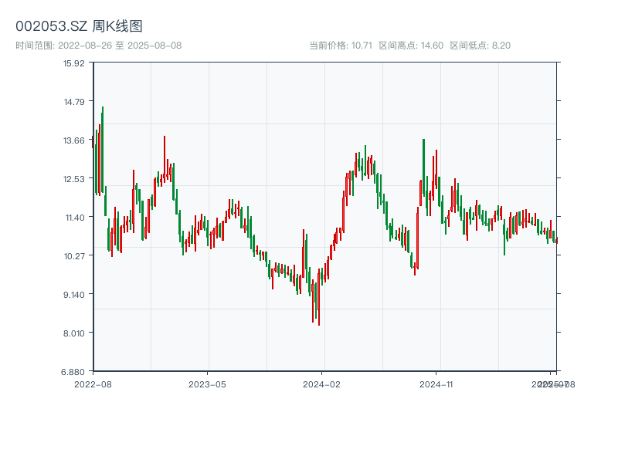This screenshot has width=618, height=463.
Task: Select the 14.79 y-axis tick label
Action: (74, 102)
